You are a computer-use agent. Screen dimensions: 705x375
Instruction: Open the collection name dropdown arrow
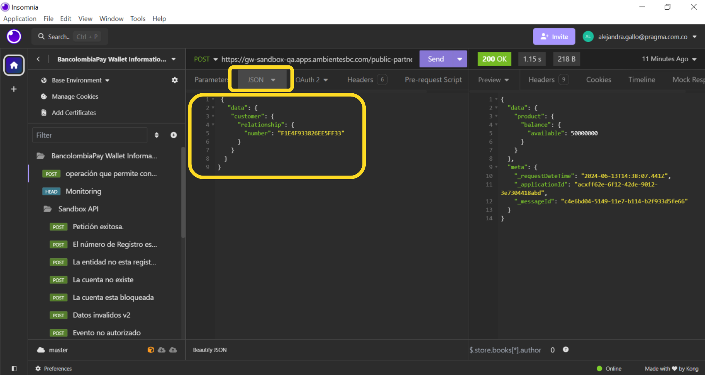point(174,59)
